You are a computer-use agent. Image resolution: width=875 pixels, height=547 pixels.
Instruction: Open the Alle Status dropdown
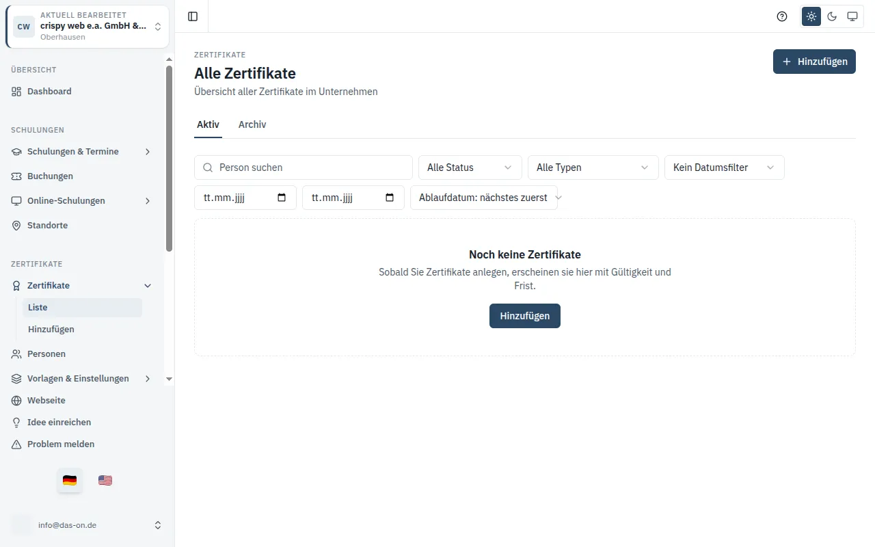point(470,168)
